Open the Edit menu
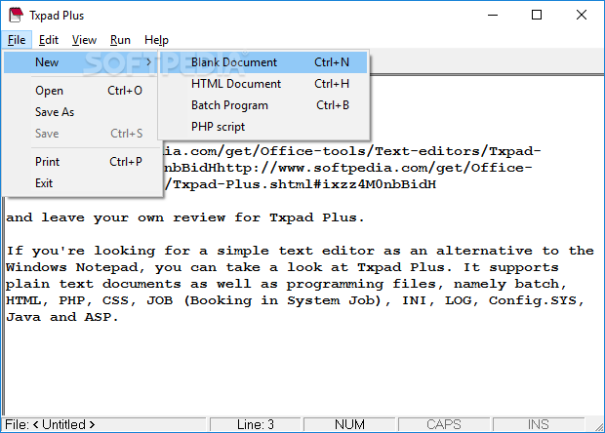Image resolution: width=605 pixels, height=433 pixels. pyautogui.click(x=49, y=40)
